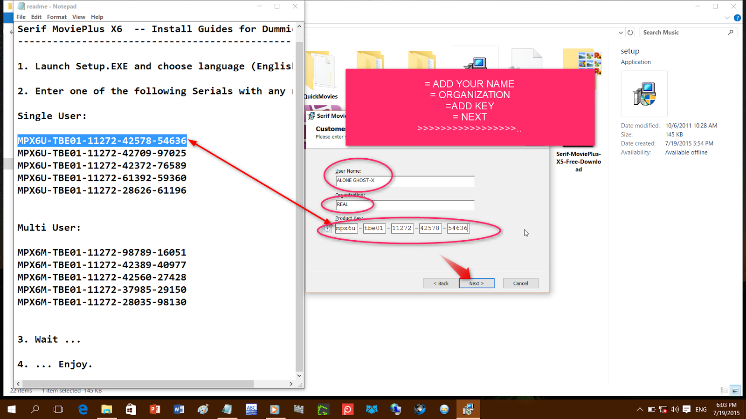This screenshot has width=746, height=419.
Task: Open the taskbar clock and calendar
Action: (726, 409)
